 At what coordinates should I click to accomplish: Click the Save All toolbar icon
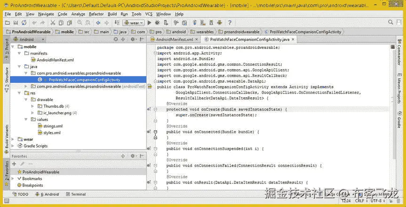point(16,23)
